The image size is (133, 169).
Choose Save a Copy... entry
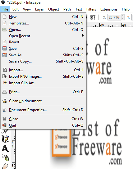[x=44, y=61]
